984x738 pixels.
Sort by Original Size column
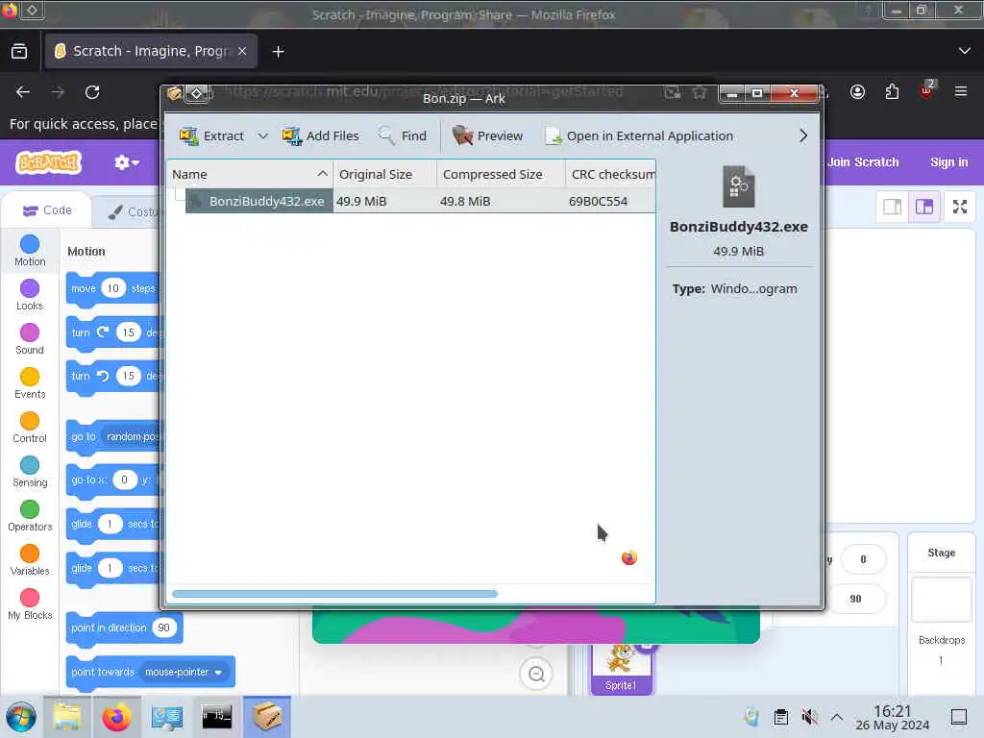[x=384, y=174]
